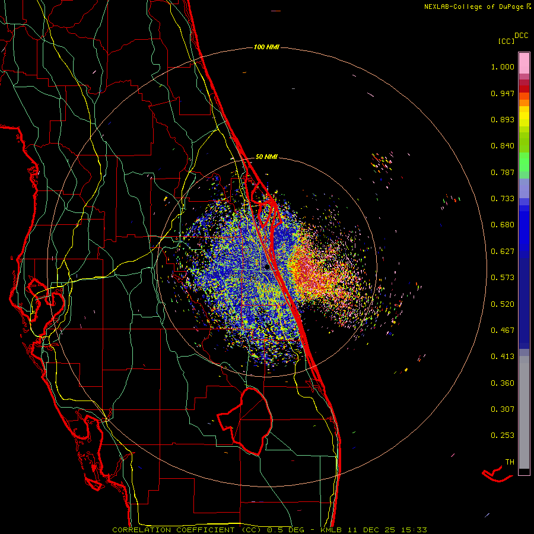534x534 pixels.
Task: Click the CORRELATION COEFFICIENT caption at bottom
Action: tap(269, 530)
